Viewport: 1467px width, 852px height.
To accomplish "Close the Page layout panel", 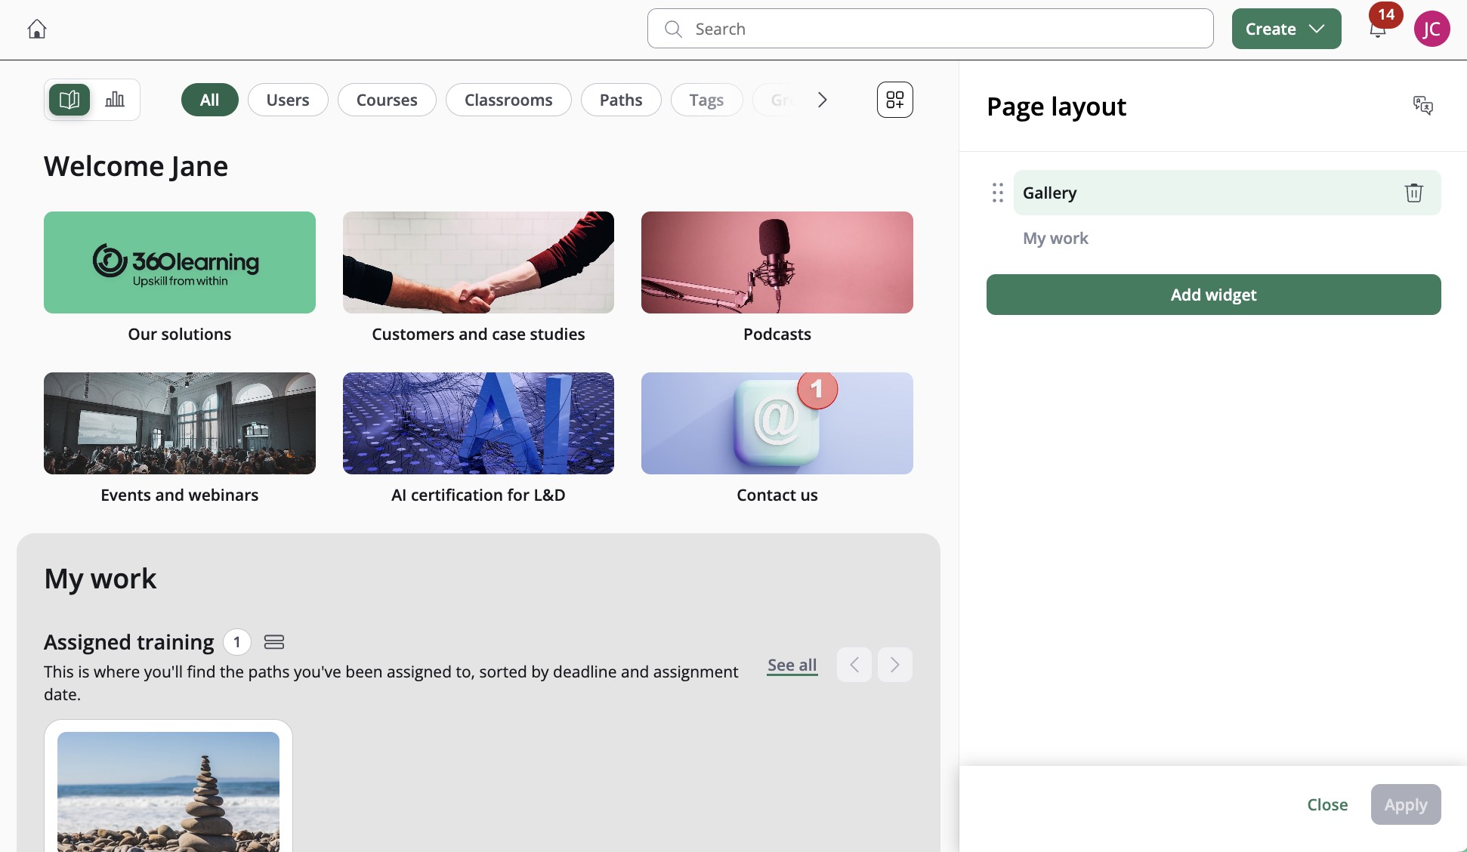I will [x=1327, y=804].
